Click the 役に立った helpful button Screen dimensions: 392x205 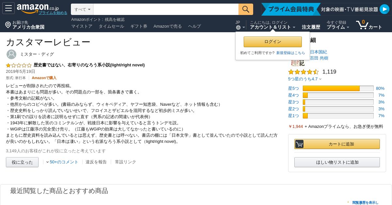tap(22, 162)
